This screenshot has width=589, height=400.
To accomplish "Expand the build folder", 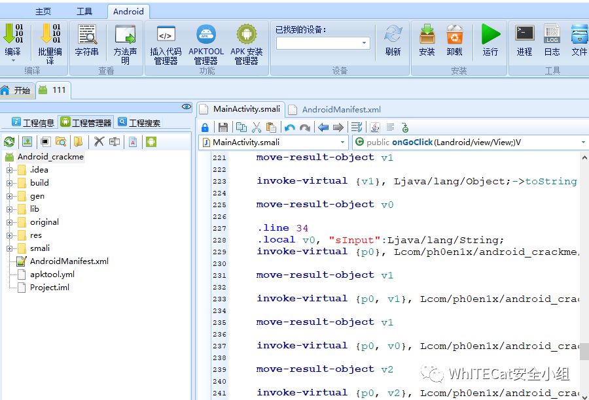I will 9,183.
